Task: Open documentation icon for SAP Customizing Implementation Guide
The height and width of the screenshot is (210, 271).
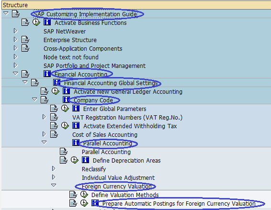Action: point(15,14)
